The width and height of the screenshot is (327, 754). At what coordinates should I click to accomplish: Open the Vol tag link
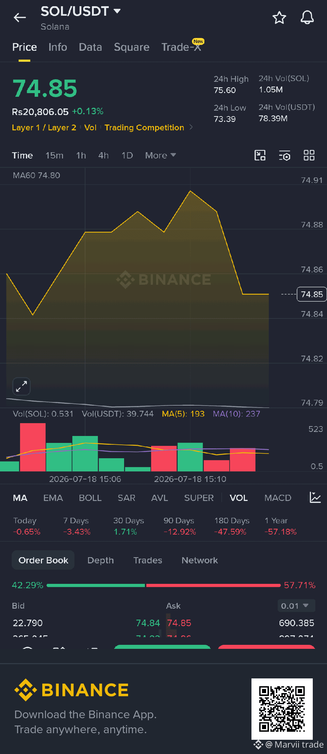click(x=90, y=127)
